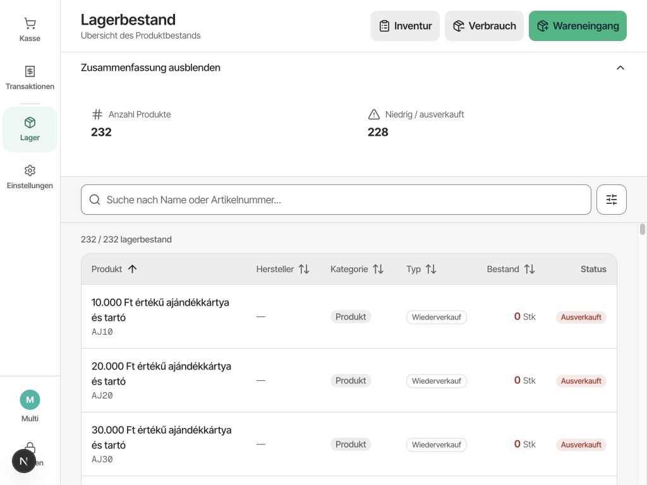The height and width of the screenshot is (485, 647).
Task: Click 0 Stk stock in AJ20 row
Action: pyautogui.click(x=524, y=380)
